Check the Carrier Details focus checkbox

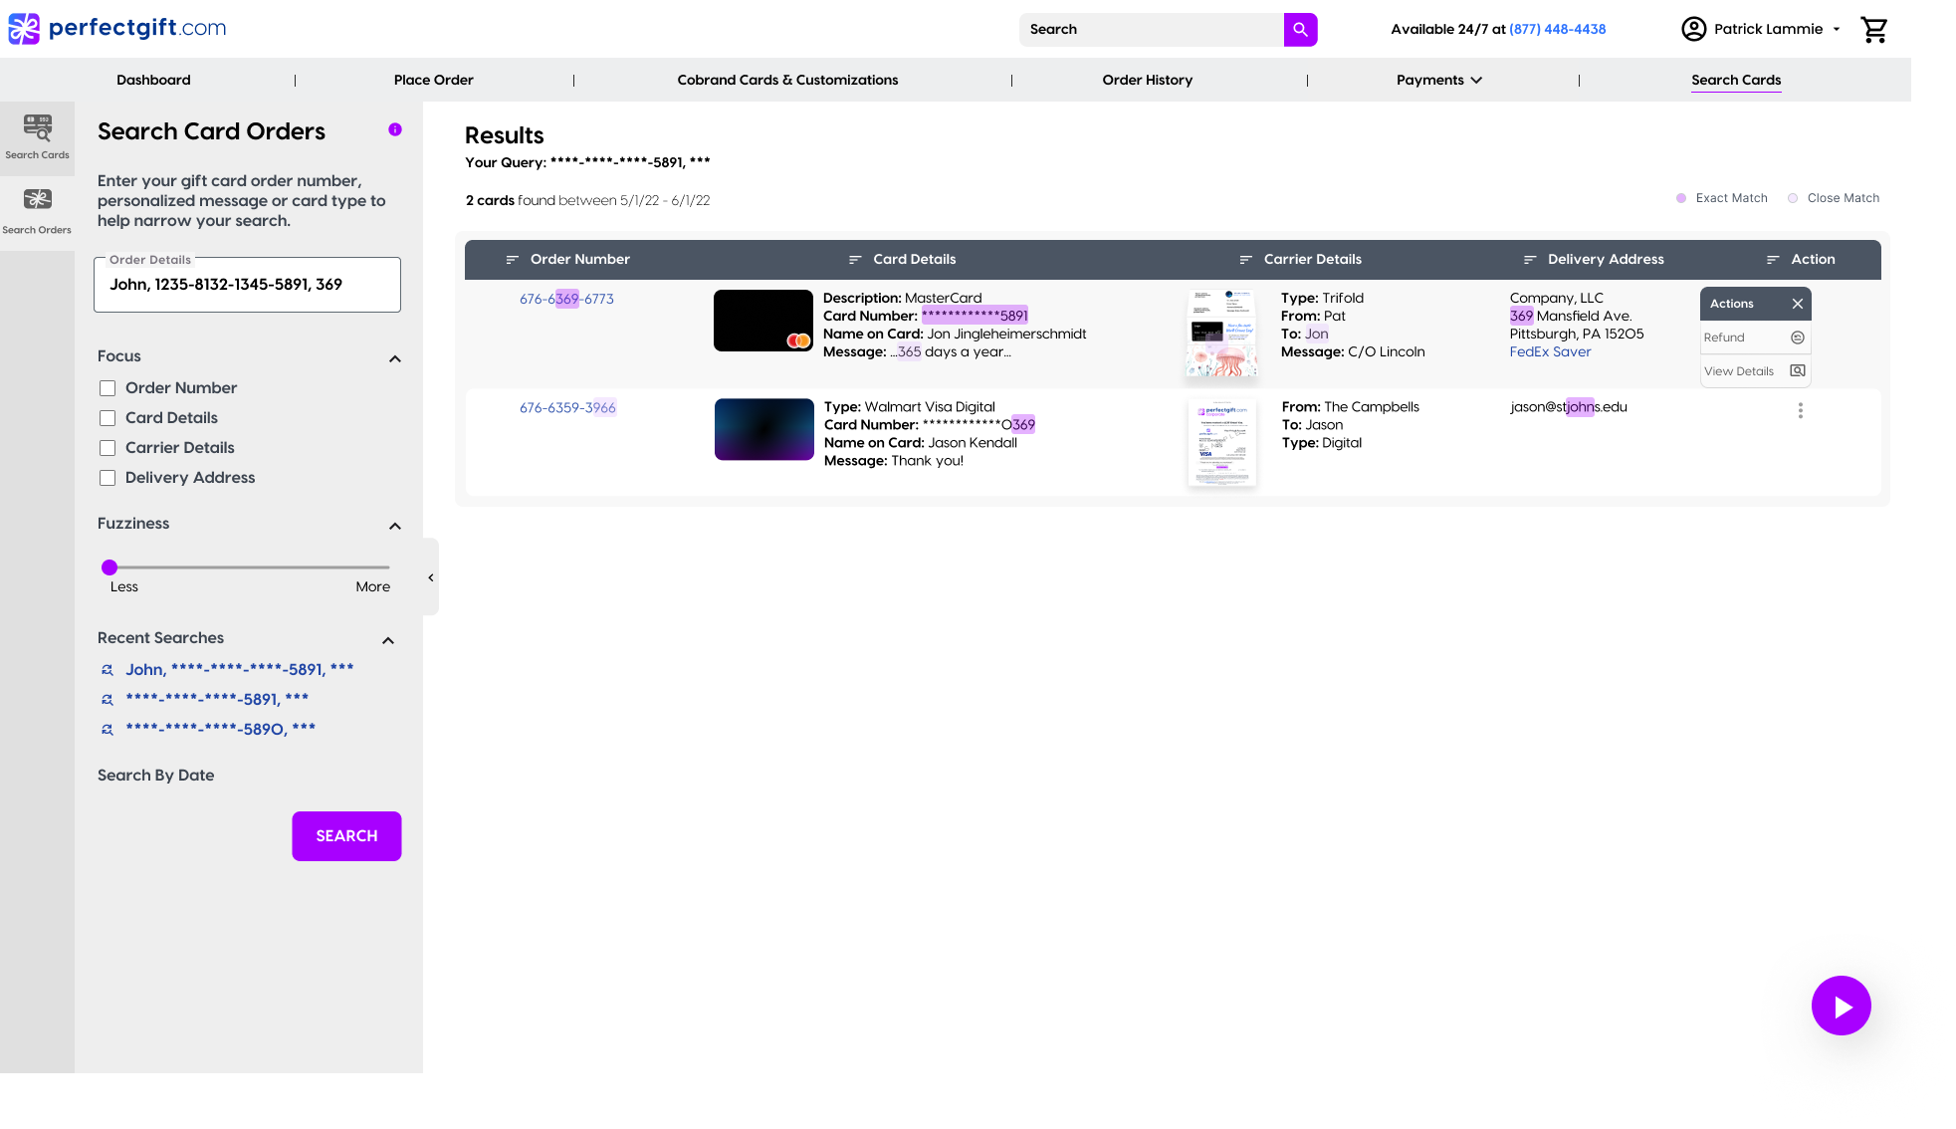tap(108, 448)
